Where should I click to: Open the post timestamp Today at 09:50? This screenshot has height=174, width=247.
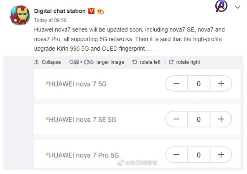[x=50, y=20]
